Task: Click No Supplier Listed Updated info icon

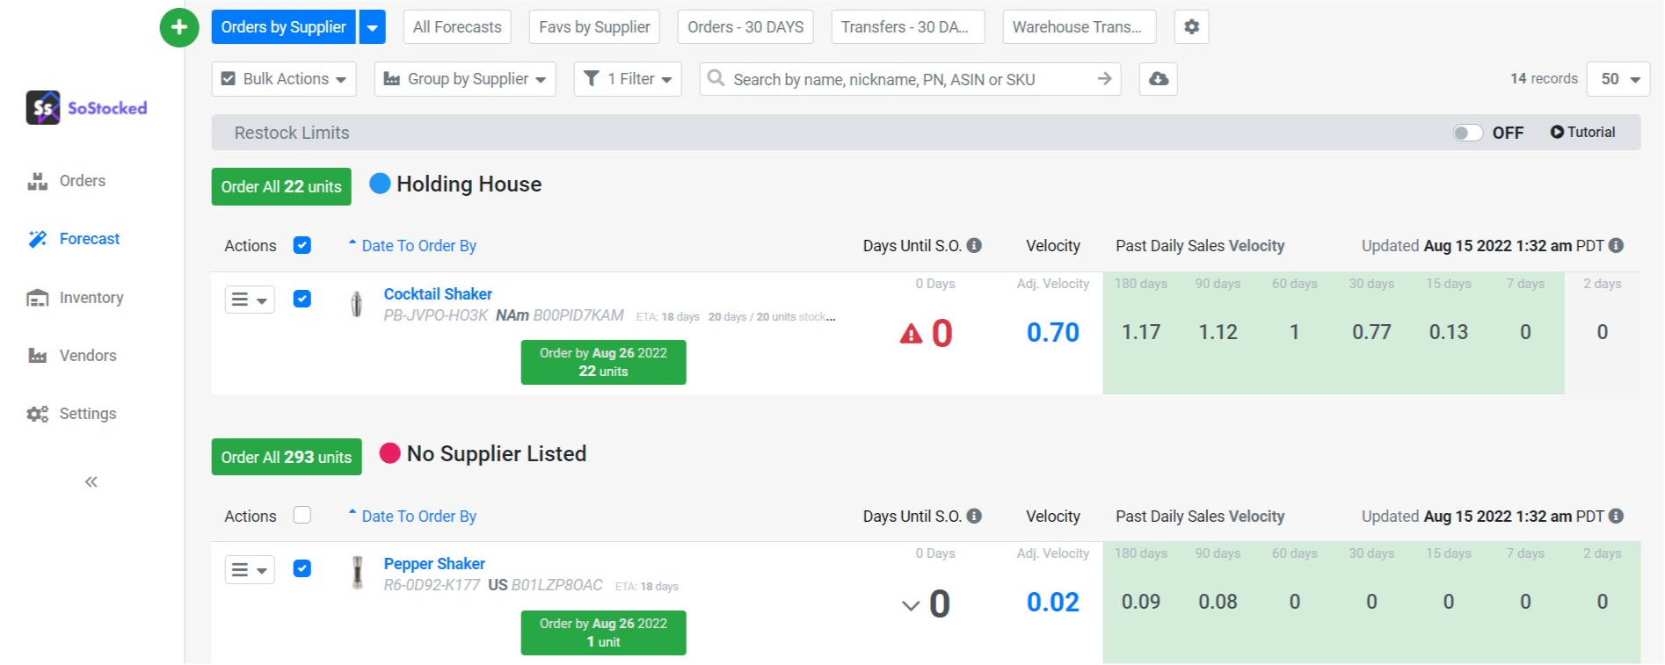Action: (1616, 517)
